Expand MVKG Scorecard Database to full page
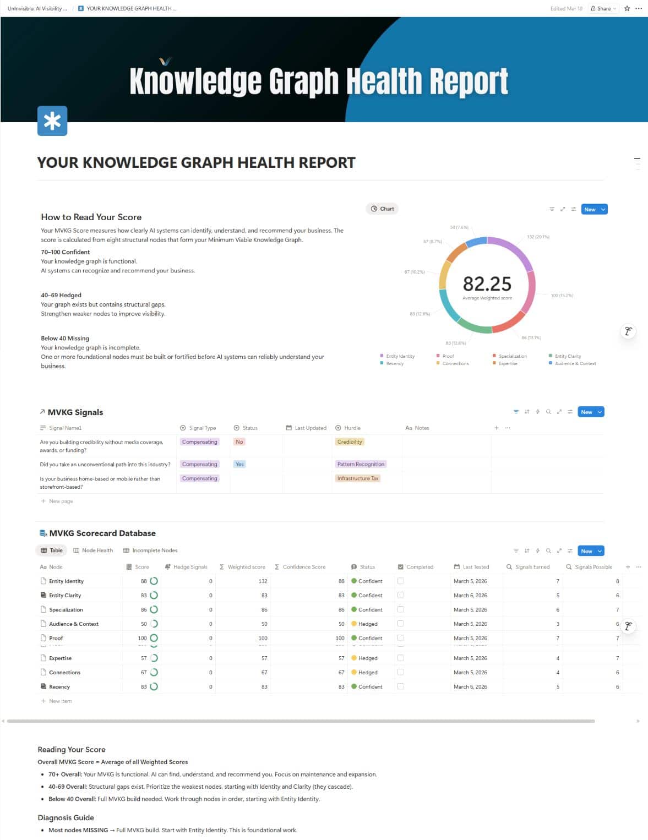Image resolution: width=648 pixels, height=840 pixels. click(559, 551)
